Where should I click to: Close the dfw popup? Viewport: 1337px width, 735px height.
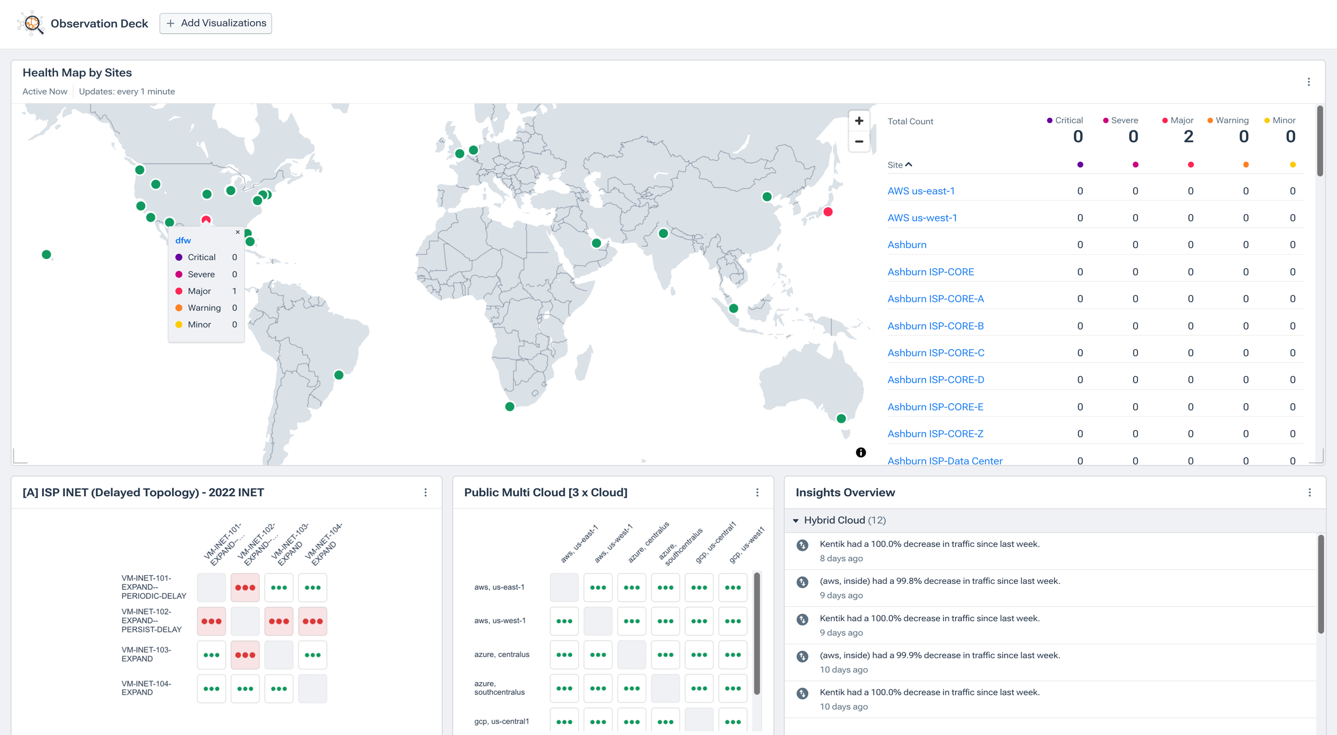coord(237,232)
